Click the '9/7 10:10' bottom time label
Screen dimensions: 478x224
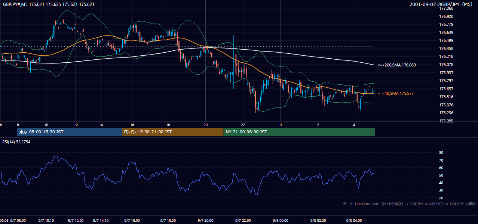point(46,221)
